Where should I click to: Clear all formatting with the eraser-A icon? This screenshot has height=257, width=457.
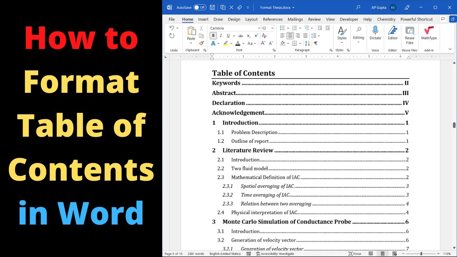(264, 36)
